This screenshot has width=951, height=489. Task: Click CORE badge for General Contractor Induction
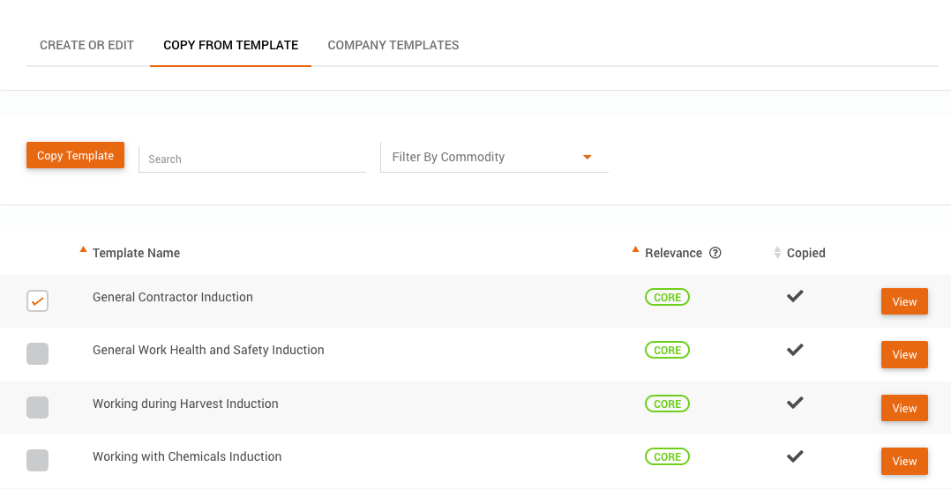667,298
